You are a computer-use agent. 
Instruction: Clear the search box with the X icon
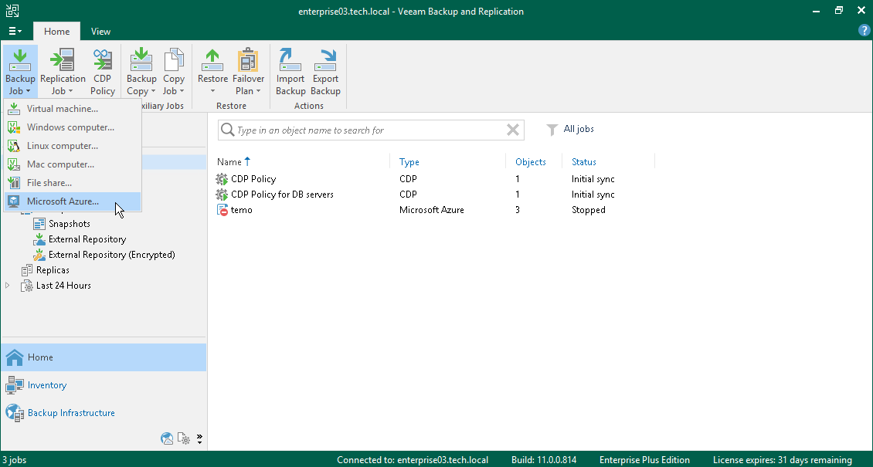(513, 130)
